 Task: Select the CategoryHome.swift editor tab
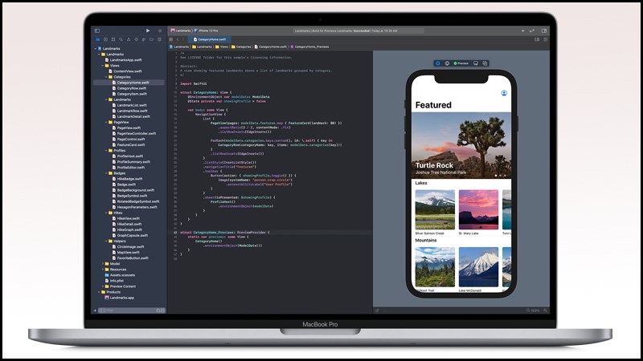click(x=210, y=39)
